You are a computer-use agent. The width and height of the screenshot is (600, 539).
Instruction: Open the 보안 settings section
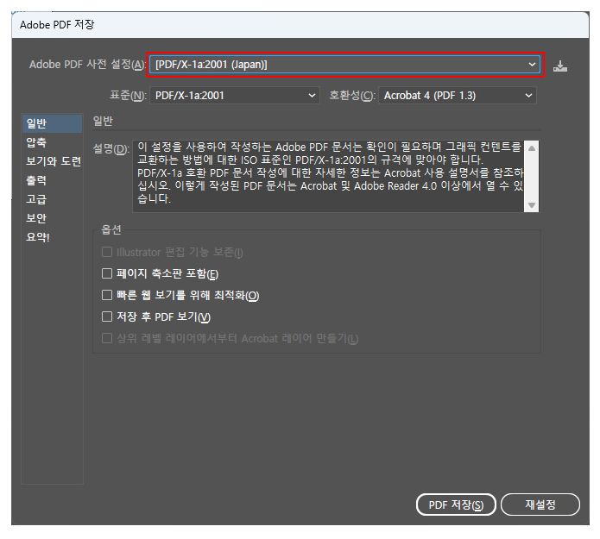pyautogui.click(x=36, y=218)
